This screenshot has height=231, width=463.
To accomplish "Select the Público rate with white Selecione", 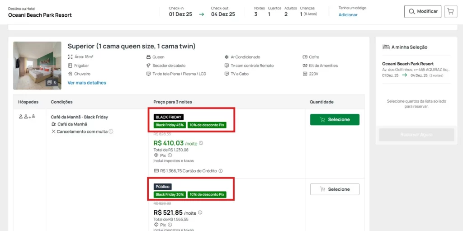I will pos(335,189).
